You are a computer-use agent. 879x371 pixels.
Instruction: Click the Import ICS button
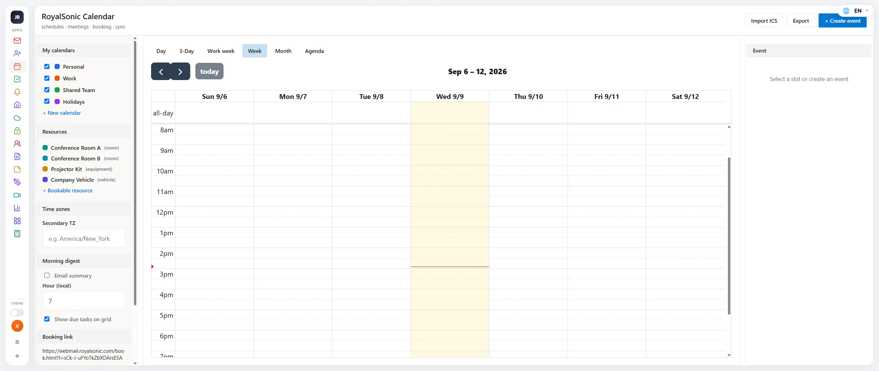click(x=764, y=21)
